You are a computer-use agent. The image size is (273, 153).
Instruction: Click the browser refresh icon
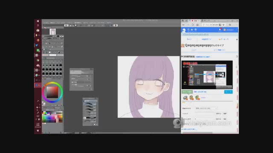point(193,25)
